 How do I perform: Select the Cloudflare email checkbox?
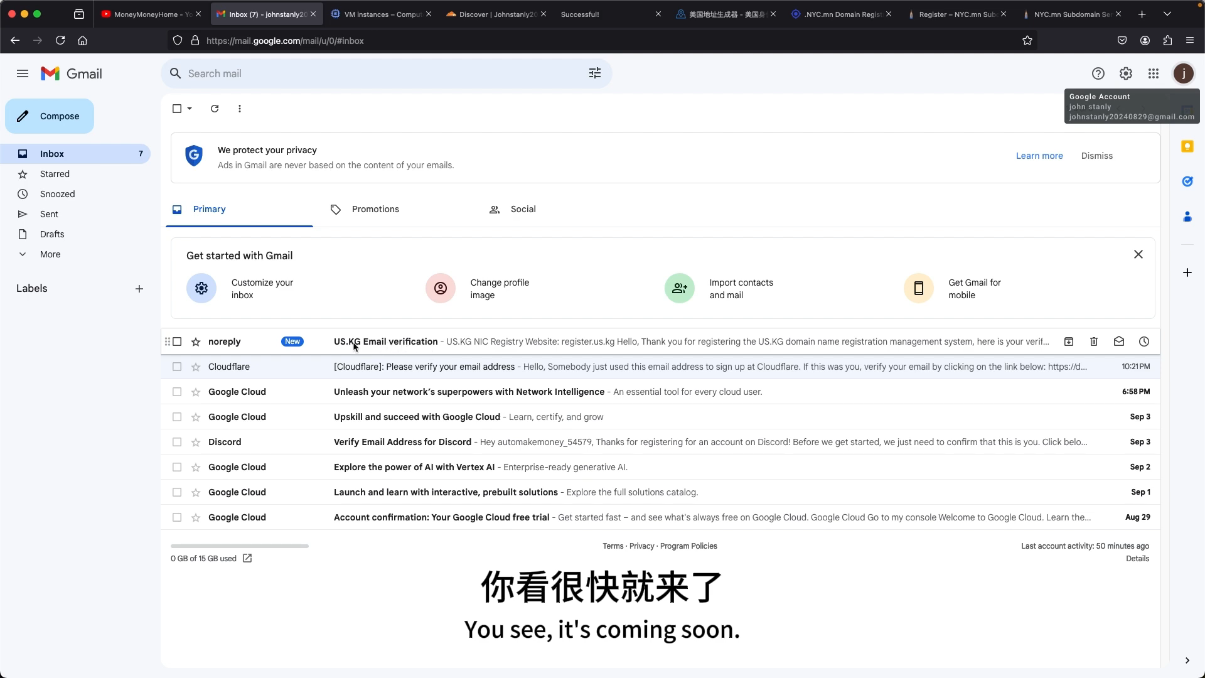click(177, 367)
